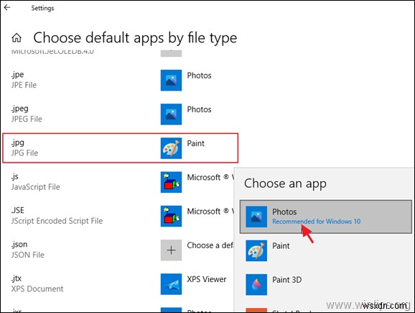Select the .json extension text
Image resolution: width=415 pixels, height=313 pixels.
[x=19, y=245]
